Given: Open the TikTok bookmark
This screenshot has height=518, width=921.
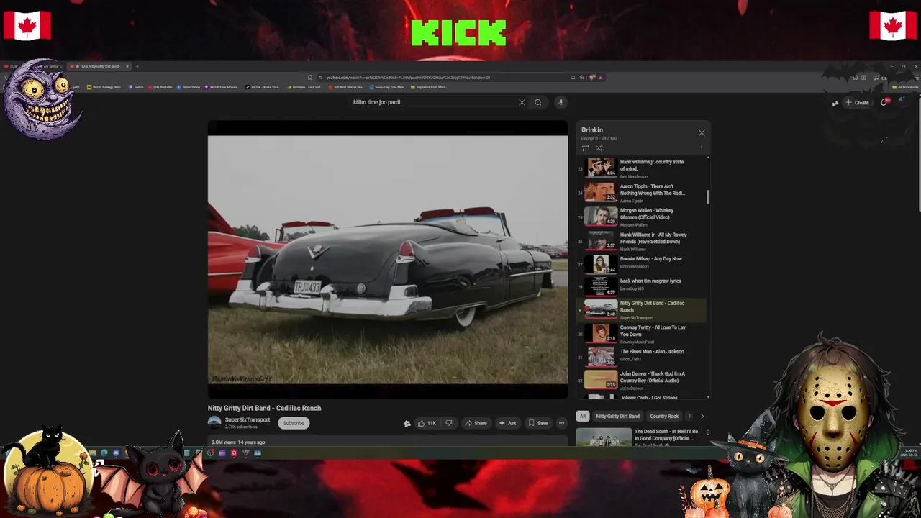Looking at the screenshot, I should tap(263, 87).
